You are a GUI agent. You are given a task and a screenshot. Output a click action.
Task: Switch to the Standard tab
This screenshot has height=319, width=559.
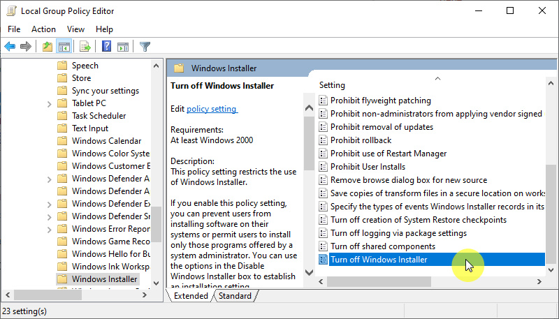point(235,296)
